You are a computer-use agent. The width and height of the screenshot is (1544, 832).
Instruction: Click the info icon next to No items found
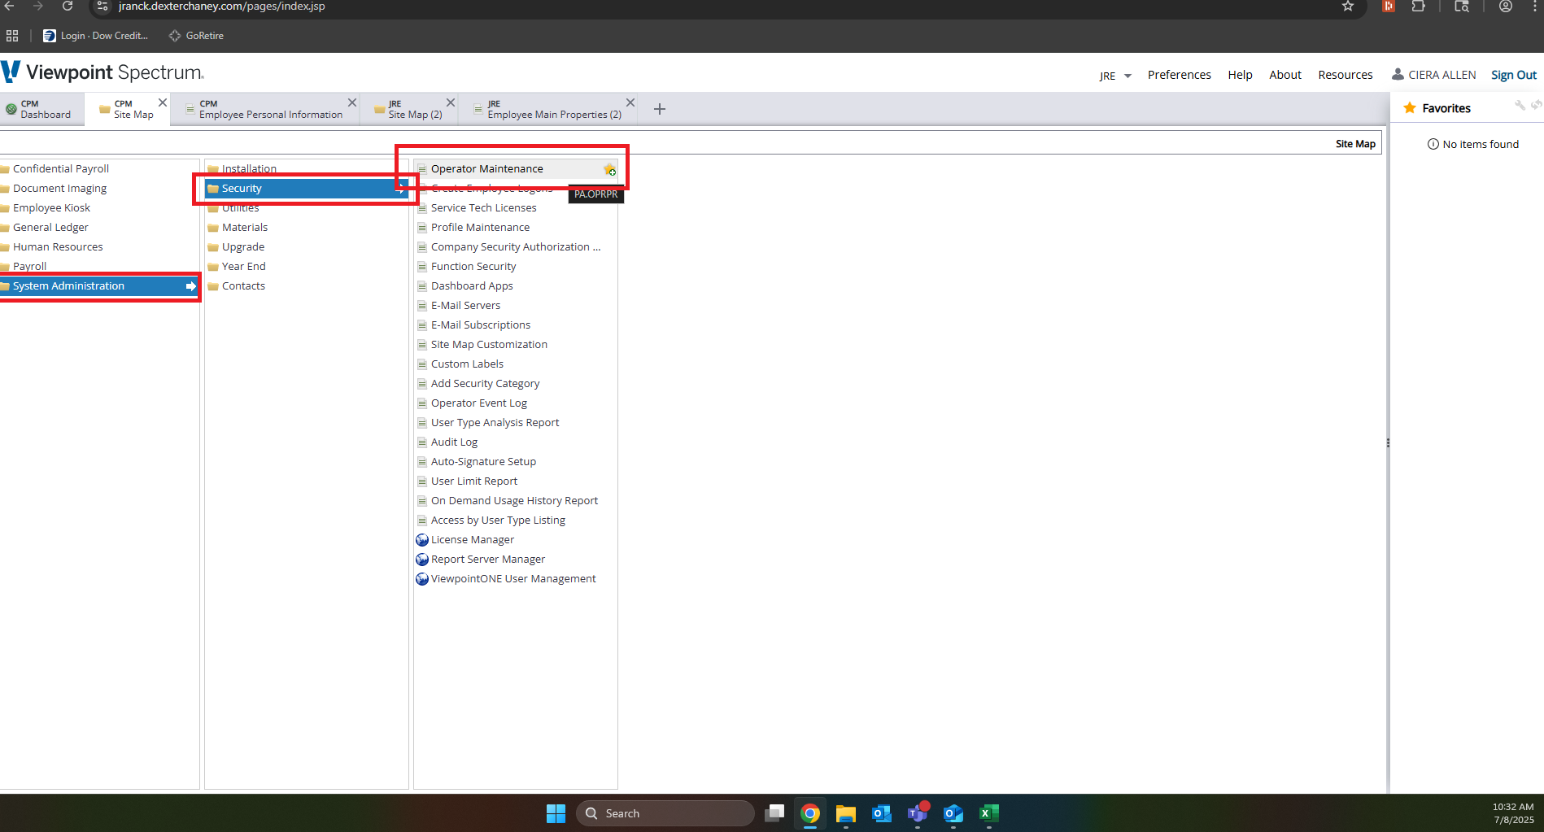(x=1433, y=144)
